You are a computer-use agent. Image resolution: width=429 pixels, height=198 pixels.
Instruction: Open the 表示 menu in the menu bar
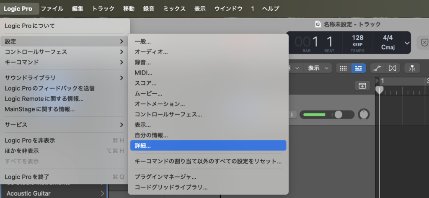pyautogui.click(x=200, y=9)
